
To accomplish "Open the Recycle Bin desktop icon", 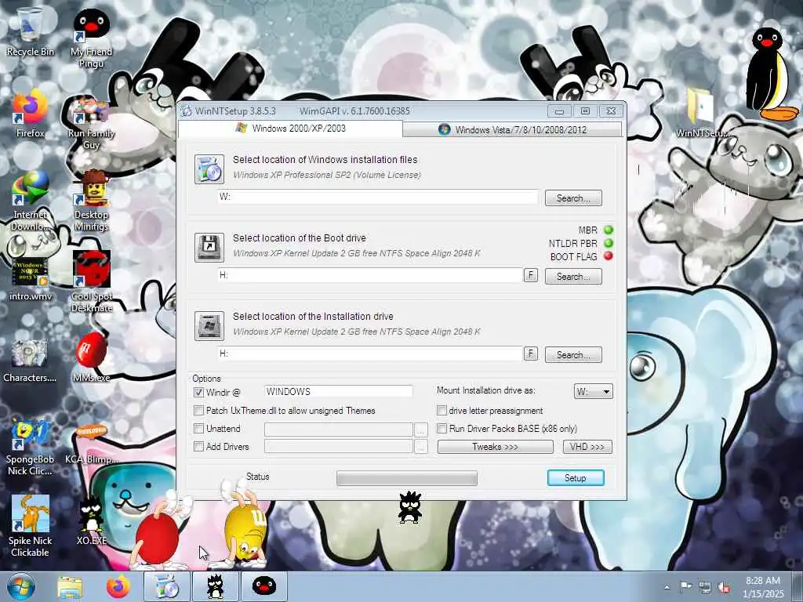I will pos(31,31).
